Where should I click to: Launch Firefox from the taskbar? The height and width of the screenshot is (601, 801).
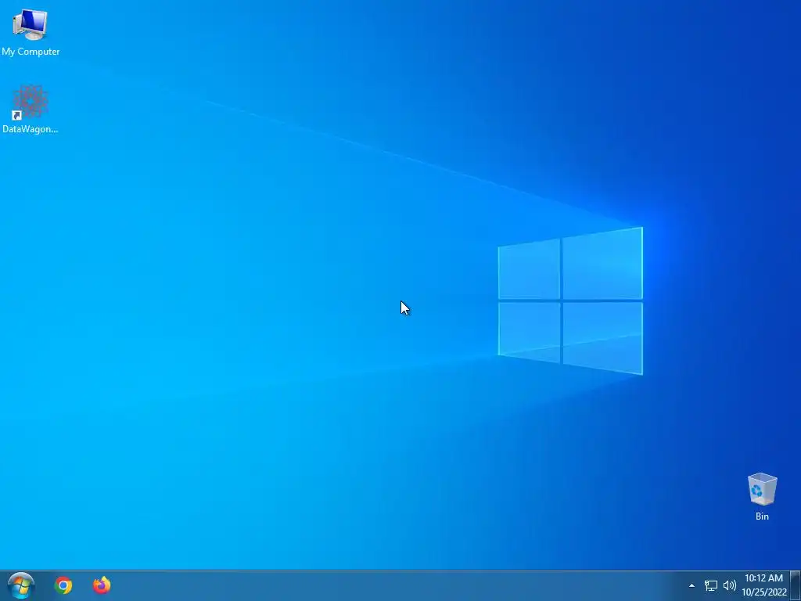(x=102, y=585)
